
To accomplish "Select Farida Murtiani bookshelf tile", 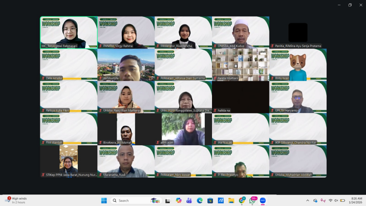I will tap(240, 65).
